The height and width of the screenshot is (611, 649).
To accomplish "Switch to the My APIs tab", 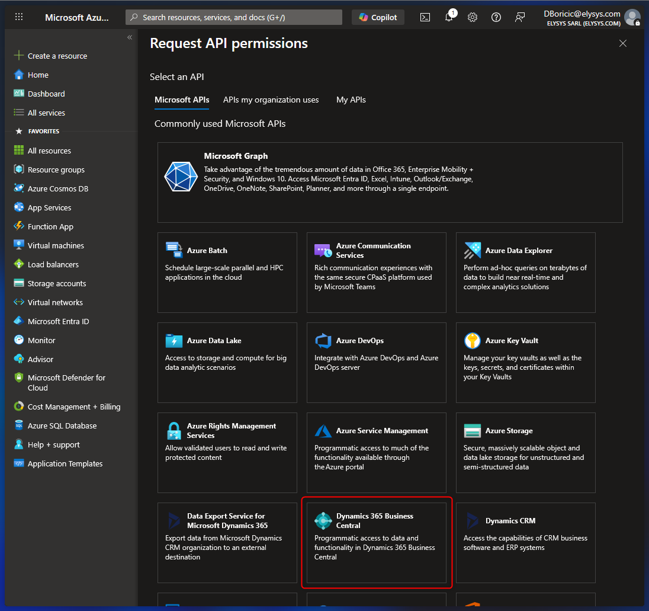I will pos(351,100).
